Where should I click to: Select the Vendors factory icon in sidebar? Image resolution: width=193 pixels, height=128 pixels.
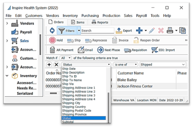pyautogui.click(x=15, y=23)
